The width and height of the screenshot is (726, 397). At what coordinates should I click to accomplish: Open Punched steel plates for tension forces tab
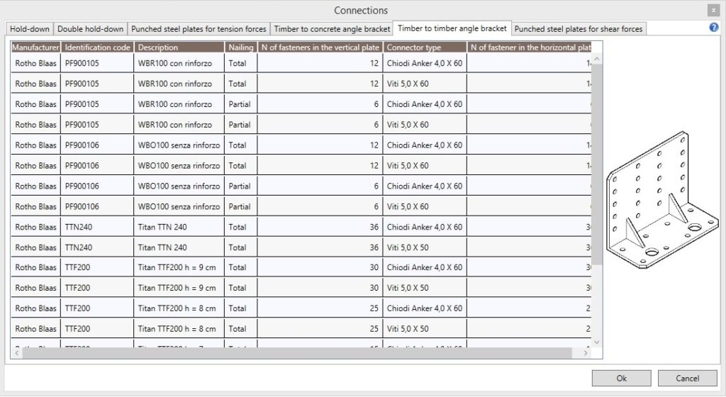pos(199,29)
